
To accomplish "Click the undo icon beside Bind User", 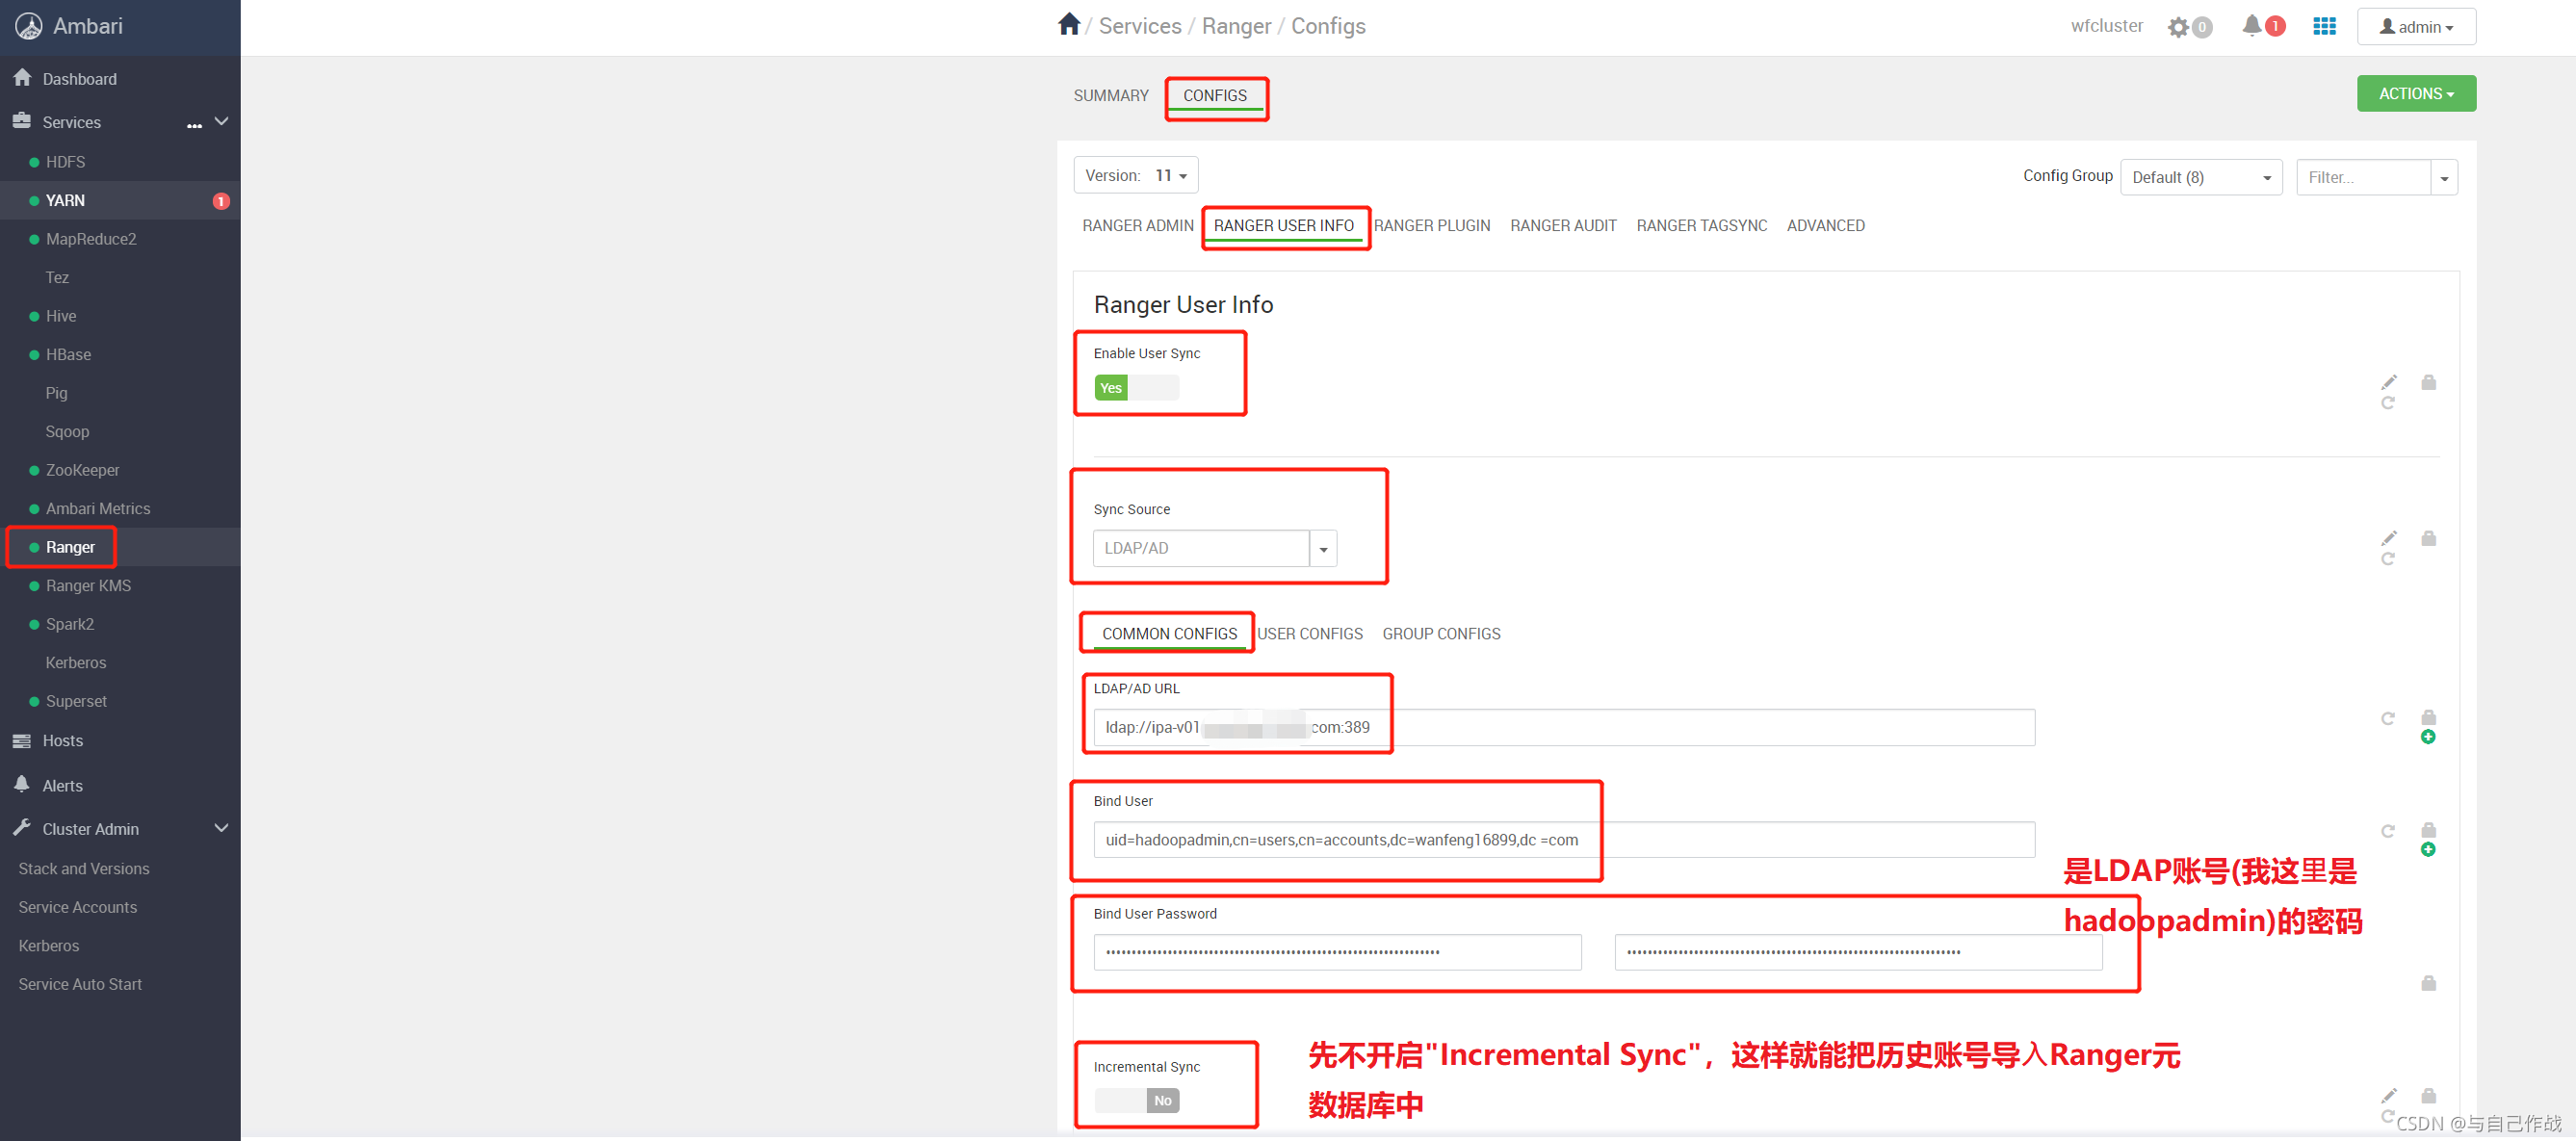I will [x=2388, y=831].
